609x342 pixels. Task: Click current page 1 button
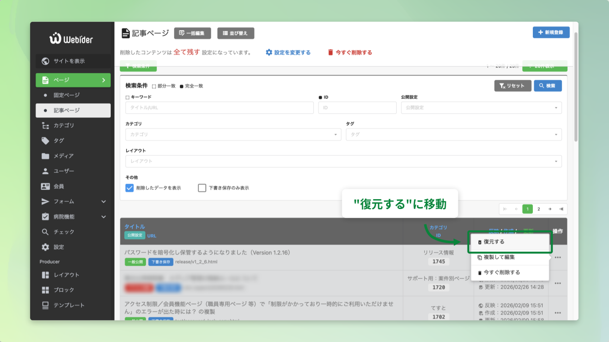(528, 209)
